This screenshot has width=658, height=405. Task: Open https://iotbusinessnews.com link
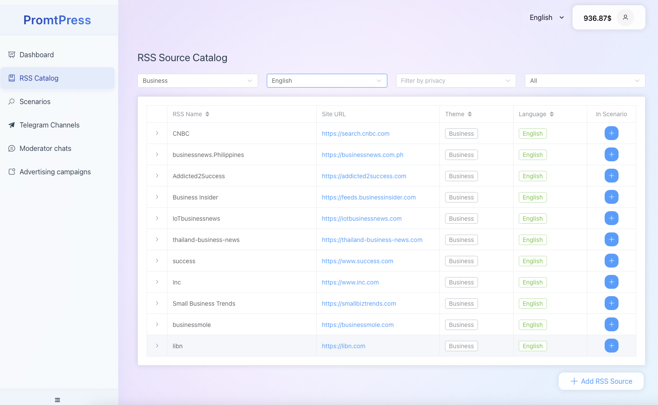(x=362, y=219)
